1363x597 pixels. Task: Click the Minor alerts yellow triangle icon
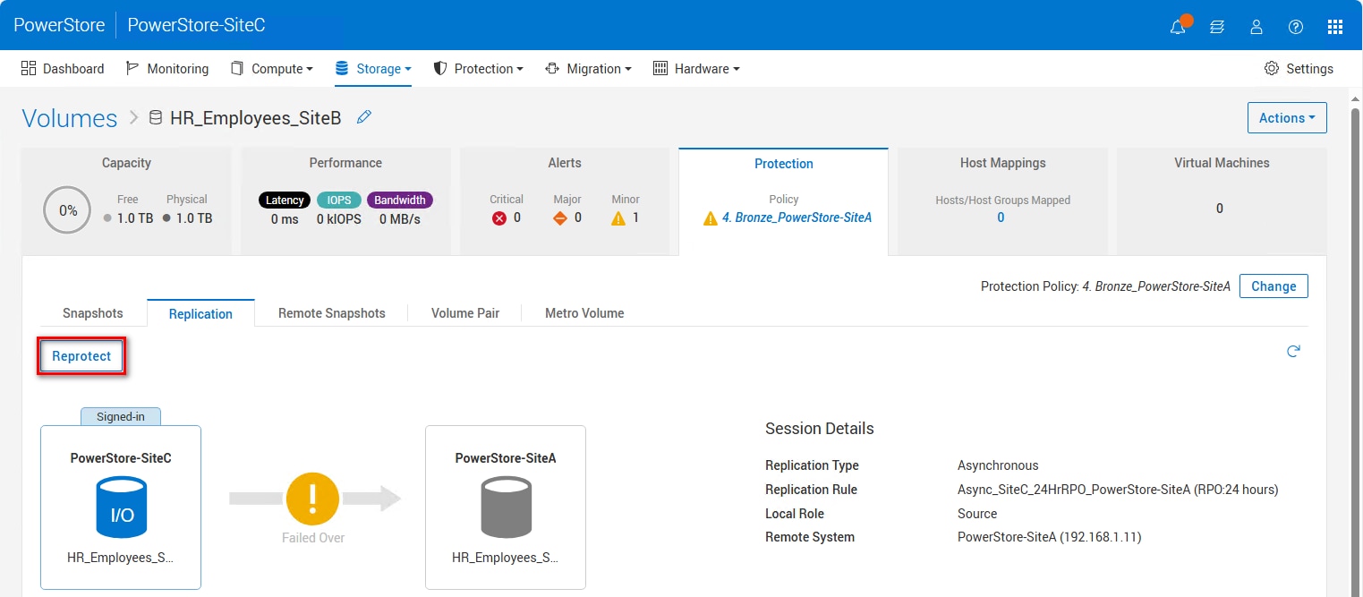click(x=618, y=218)
